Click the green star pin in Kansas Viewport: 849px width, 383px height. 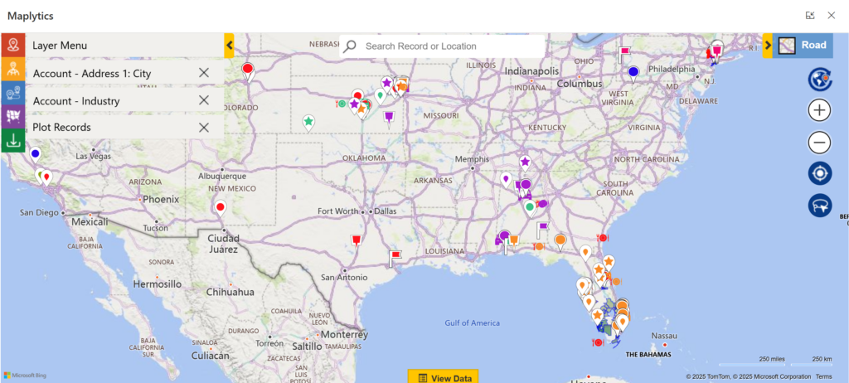pyautogui.click(x=308, y=123)
